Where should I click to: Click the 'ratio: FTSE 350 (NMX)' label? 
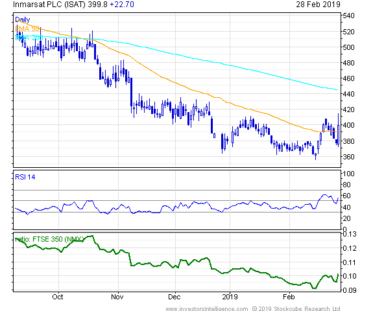coord(49,239)
